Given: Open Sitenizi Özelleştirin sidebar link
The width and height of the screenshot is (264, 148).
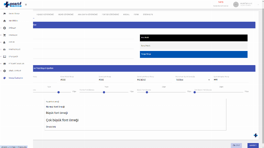Looking at the screenshot, I should tap(16, 78).
